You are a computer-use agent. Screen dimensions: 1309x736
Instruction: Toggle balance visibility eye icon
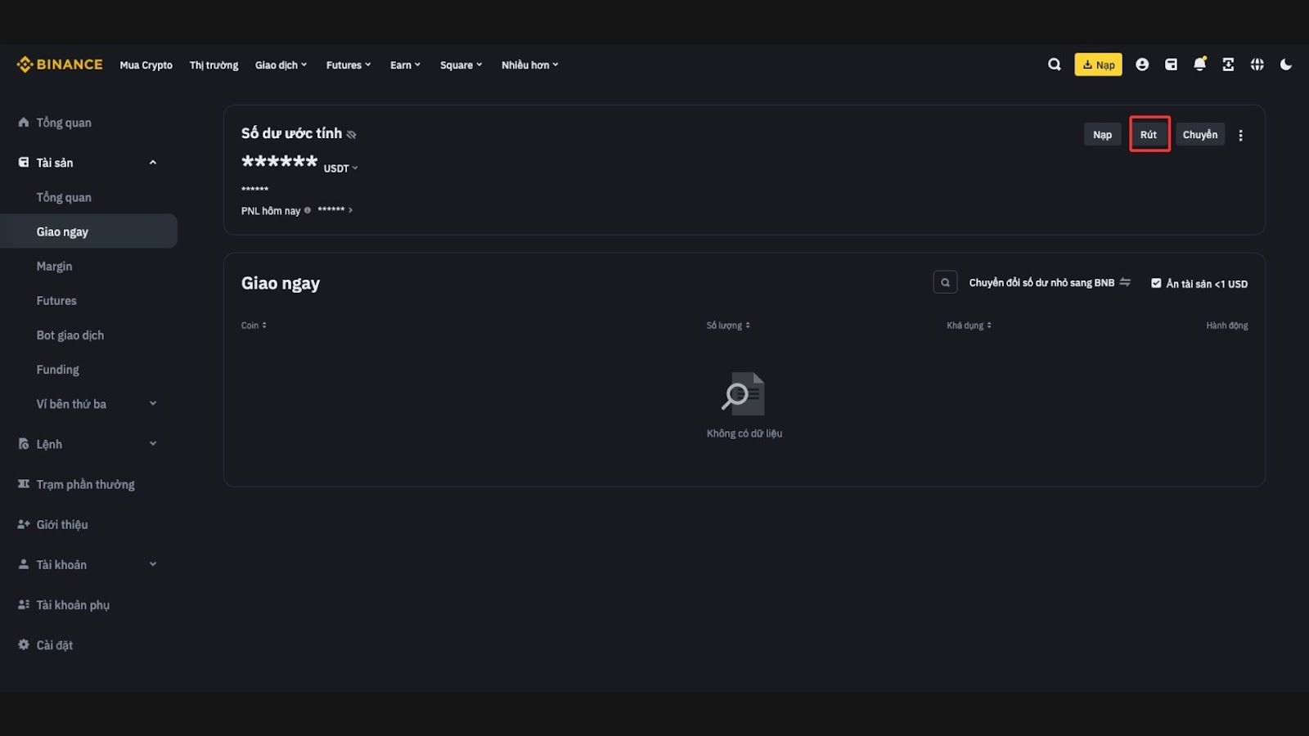(x=352, y=134)
